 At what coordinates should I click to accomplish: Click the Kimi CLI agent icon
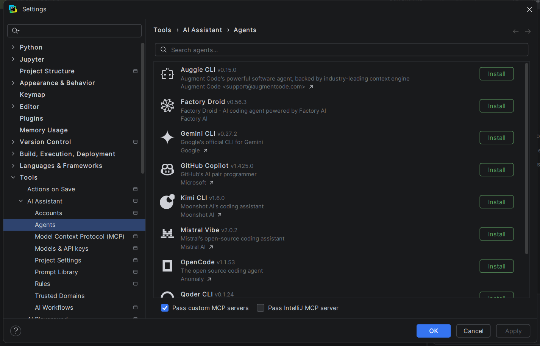pos(167,202)
